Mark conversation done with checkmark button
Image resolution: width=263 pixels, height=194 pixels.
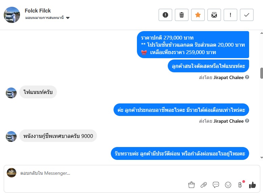247,15
